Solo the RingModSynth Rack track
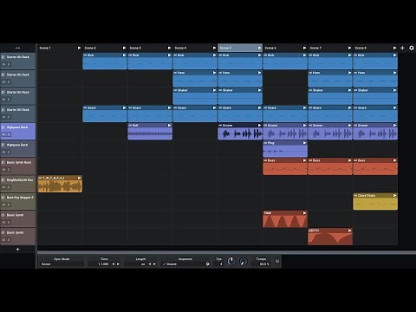Viewport: 416px width, 312px height. pyautogui.click(x=9, y=187)
